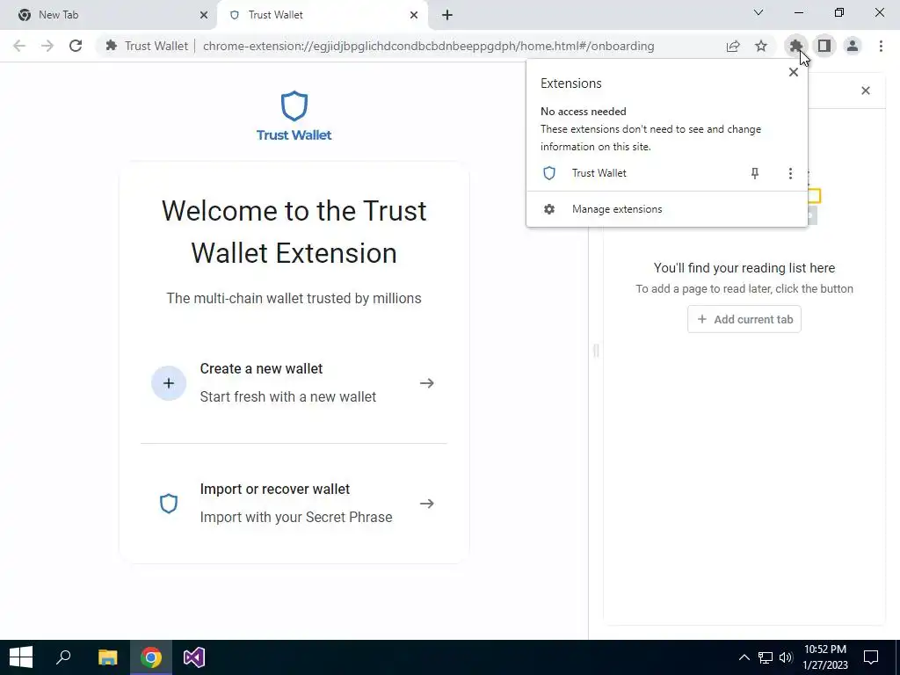Open Visual Studio from taskbar
The image size is (900, 675).
click(x=194, y=657)
